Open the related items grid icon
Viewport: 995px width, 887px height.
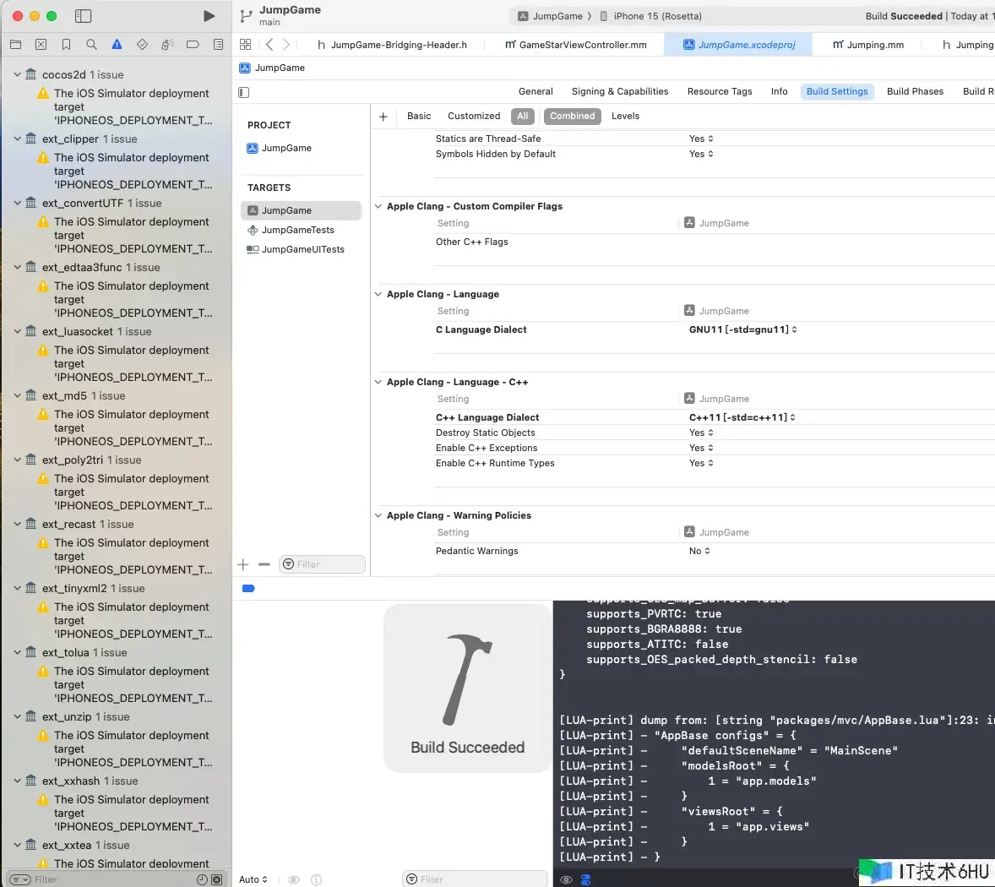(246, 45)
